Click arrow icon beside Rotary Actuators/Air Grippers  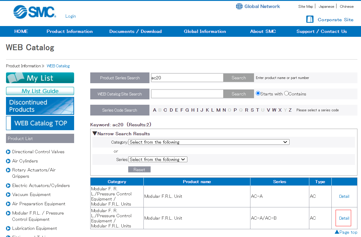pyautogui.click(x=8, y=170)
